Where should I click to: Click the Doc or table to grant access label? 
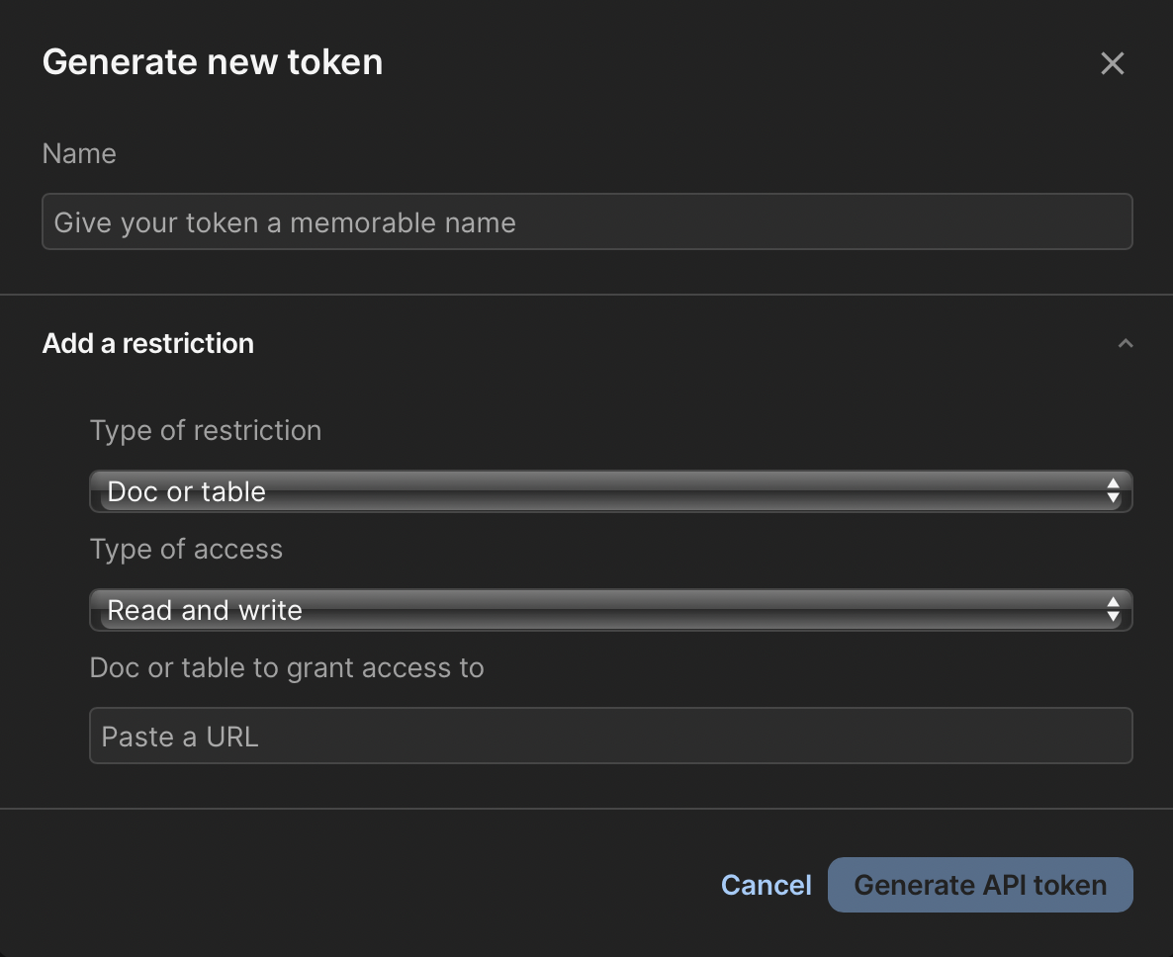(x=287, y=668)
